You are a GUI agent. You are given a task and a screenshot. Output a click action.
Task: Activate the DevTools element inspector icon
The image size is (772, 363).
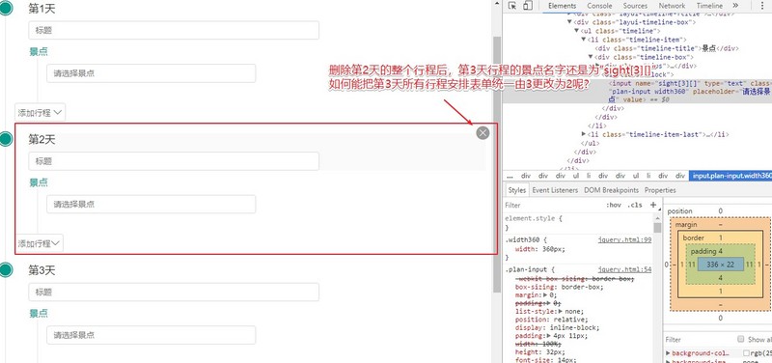coord(512,6)
